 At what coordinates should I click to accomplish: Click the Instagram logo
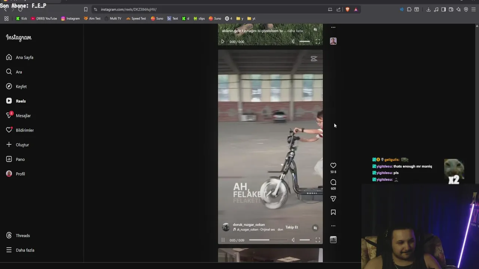tap(19, 37)
